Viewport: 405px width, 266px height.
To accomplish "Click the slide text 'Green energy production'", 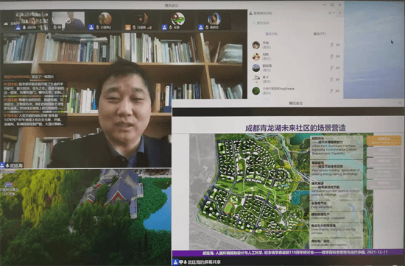I will coord(328,218).
